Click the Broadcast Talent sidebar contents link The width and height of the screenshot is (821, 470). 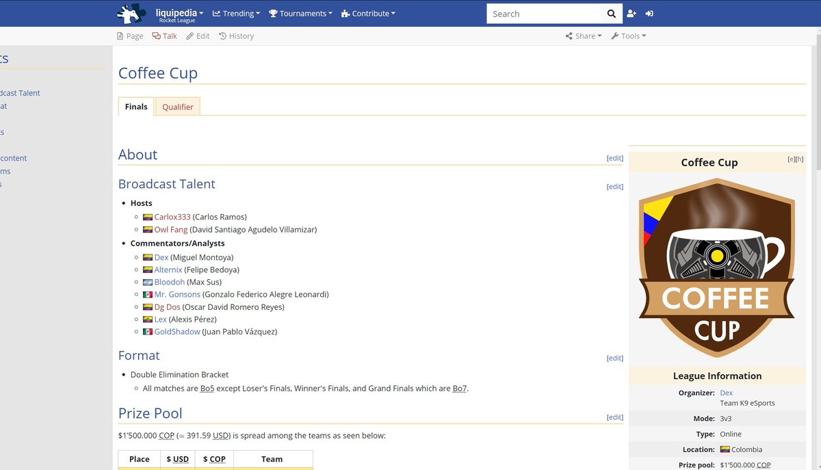coord(20,93)
